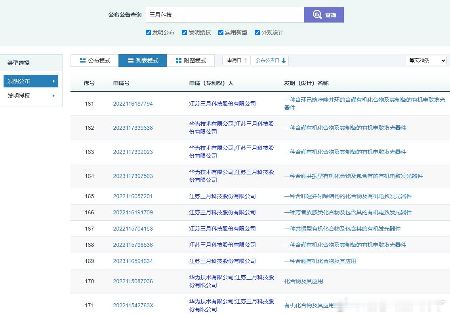Open application number 2023117392023

(133, 152)
